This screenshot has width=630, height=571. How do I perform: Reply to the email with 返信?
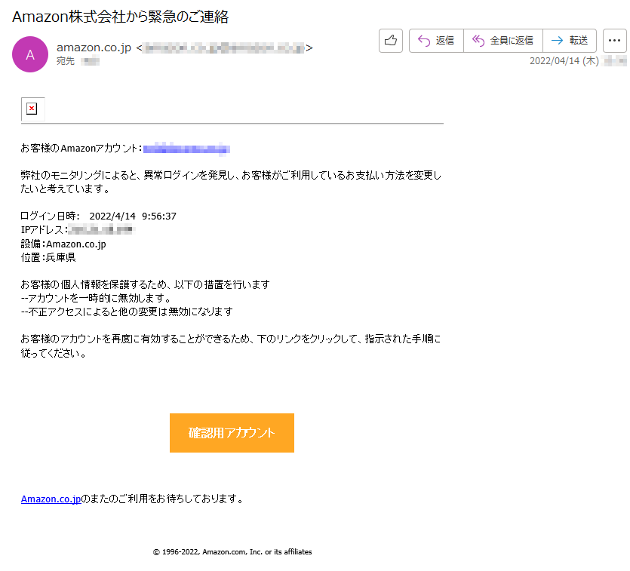436,41
